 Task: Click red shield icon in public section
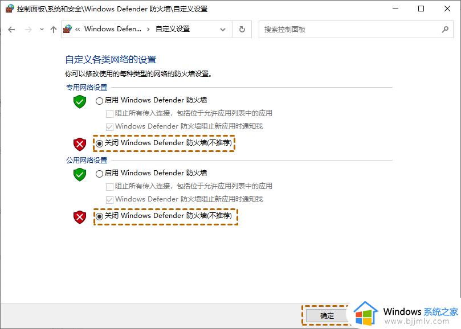click(x=80, y=217)
